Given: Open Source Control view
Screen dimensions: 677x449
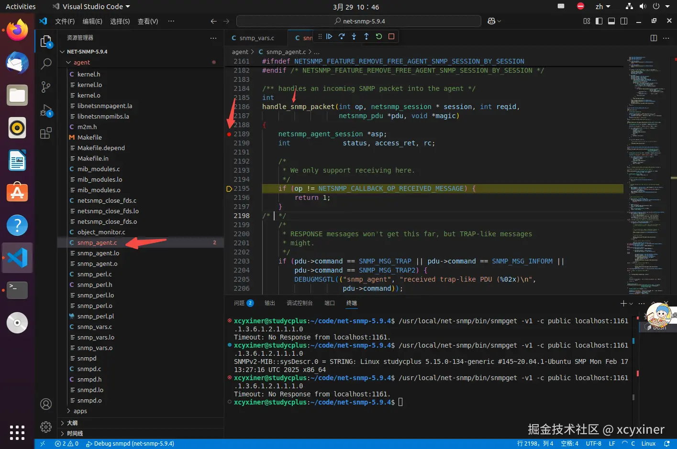Looking at the screenshot, I should [x=46, y=87].
